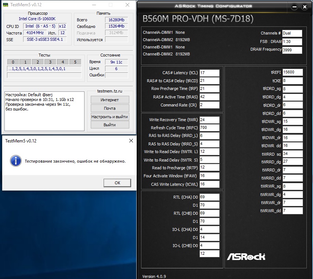Click the IO-L (CHB) D0 field
This screenshot has width=313, height=279.
[x=209, y=246]
